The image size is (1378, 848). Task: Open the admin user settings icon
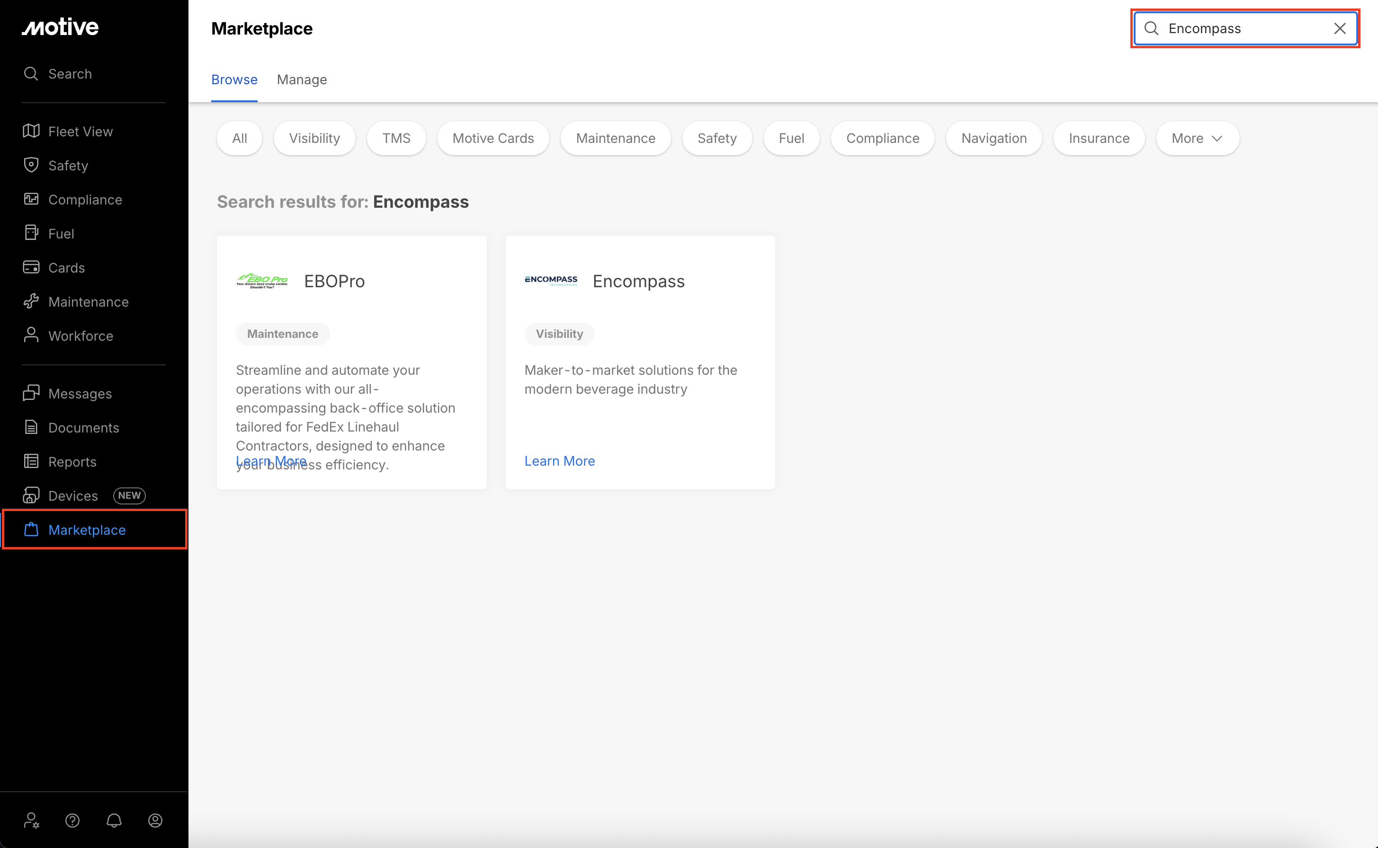pos(31,821)
